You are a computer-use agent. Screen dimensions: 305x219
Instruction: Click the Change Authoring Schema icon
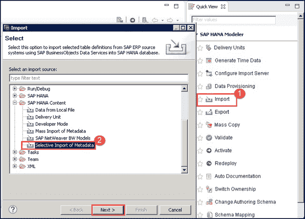tap(209, 202)
